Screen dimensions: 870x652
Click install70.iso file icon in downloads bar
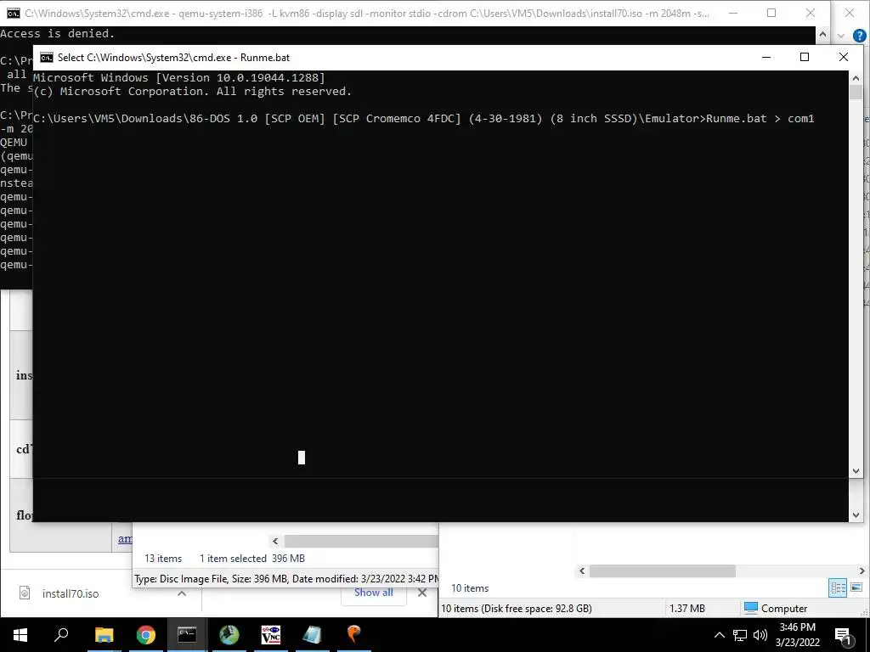[x=25, y=593]
